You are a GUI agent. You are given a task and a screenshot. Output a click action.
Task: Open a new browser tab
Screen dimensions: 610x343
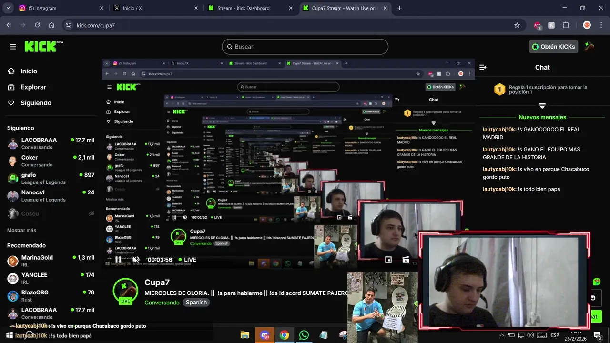point(399,8)
